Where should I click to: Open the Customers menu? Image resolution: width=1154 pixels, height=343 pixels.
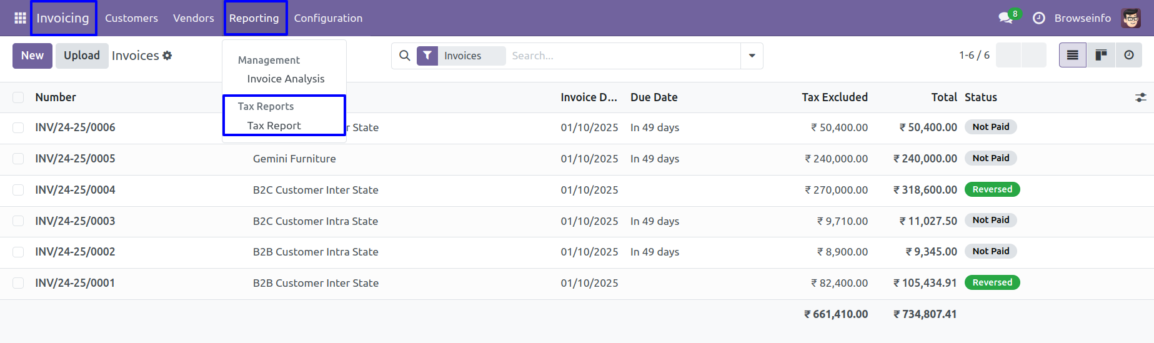click(x=131, y=18)
